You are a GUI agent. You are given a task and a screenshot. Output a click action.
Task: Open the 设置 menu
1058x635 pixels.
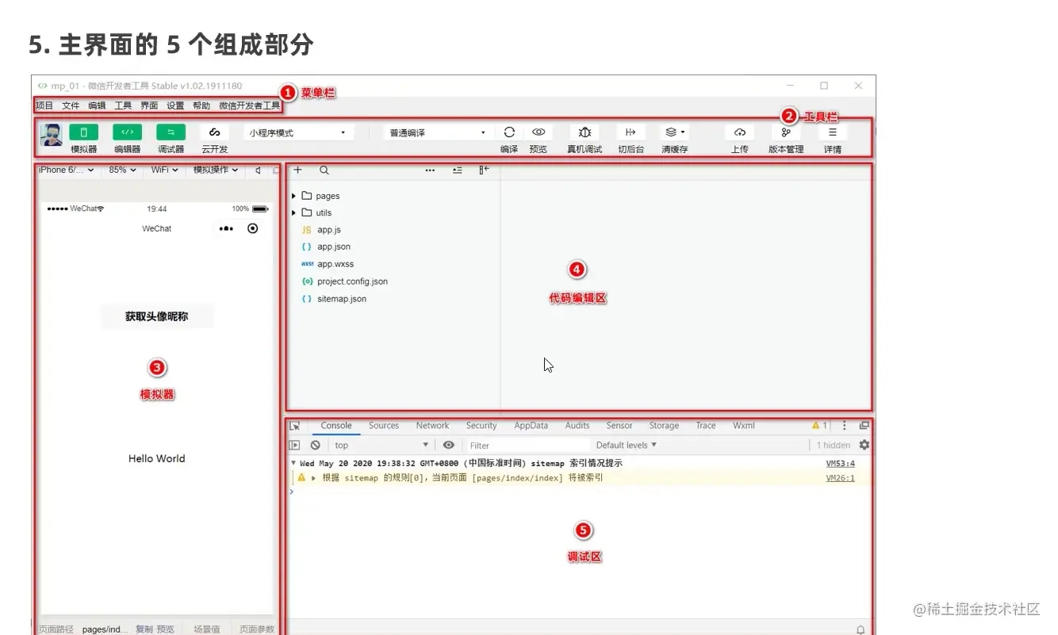pos(175,105)
